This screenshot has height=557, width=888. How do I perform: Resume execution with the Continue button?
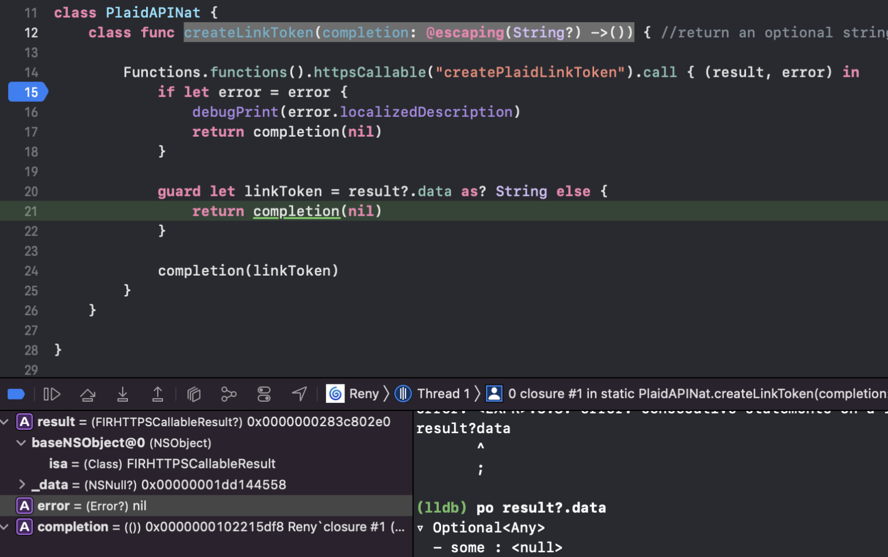(52, 394)
